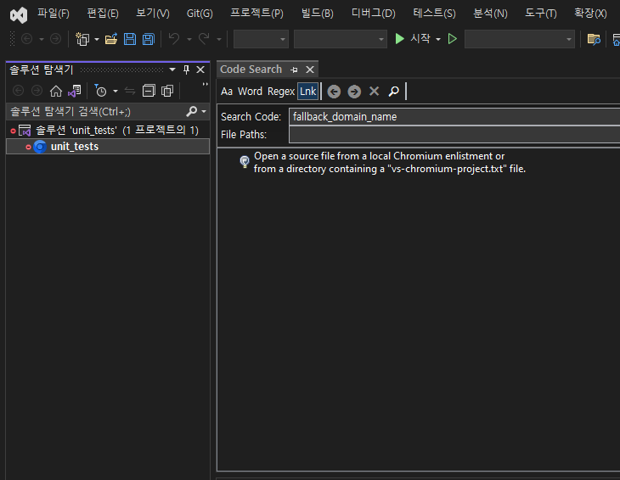The width and height of the screenshot is (620, 480).
Task: Click Solution Explorer back arrow
Action: (x=18, y=92)
